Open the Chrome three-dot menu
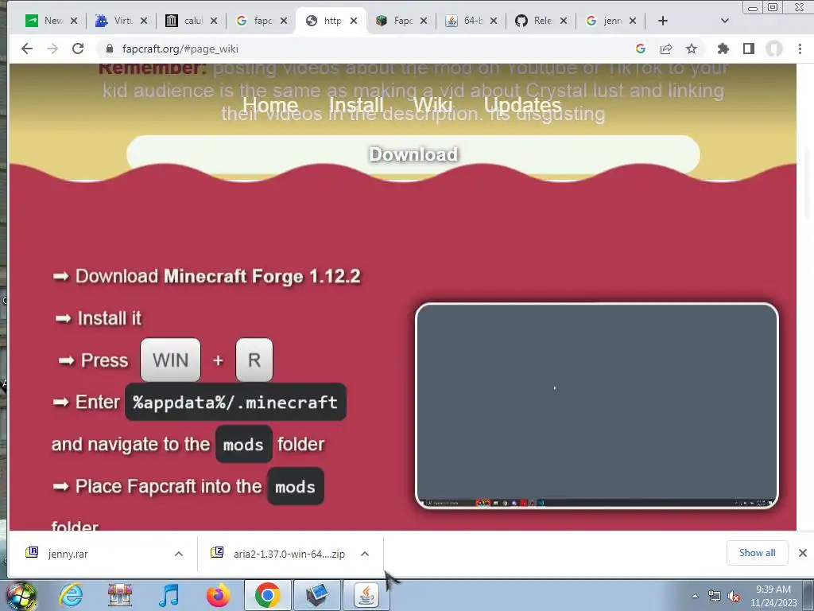This screenshot has height=611, width=814. point(800,49)
